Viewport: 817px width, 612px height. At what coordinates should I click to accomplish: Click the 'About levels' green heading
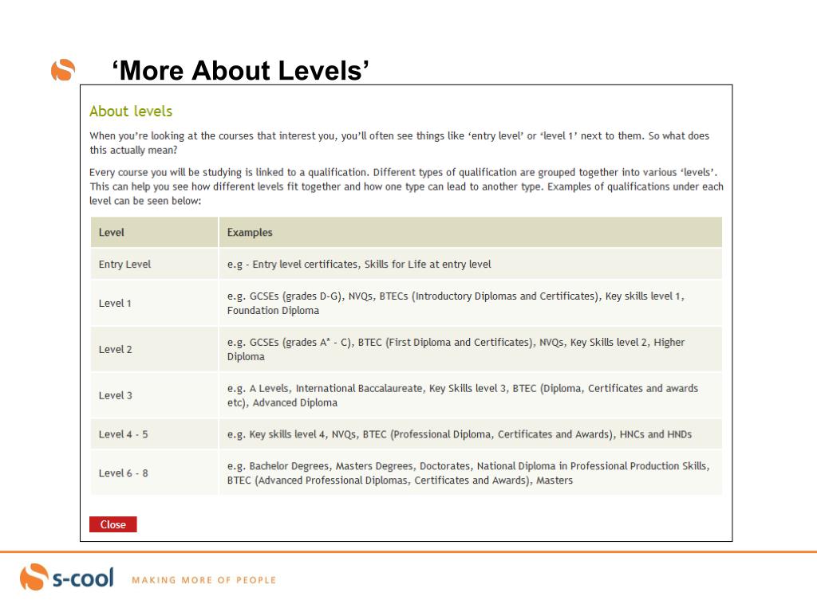(131, 112)
